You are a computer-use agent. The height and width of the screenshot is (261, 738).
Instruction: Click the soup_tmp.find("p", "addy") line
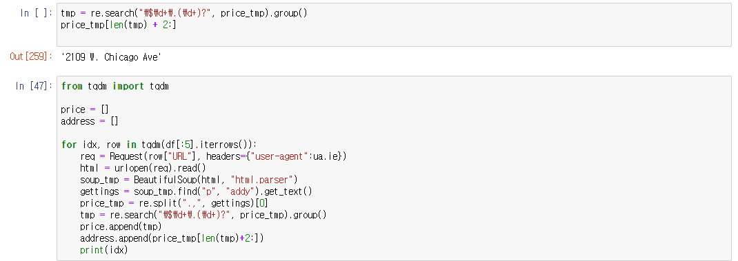197,191
